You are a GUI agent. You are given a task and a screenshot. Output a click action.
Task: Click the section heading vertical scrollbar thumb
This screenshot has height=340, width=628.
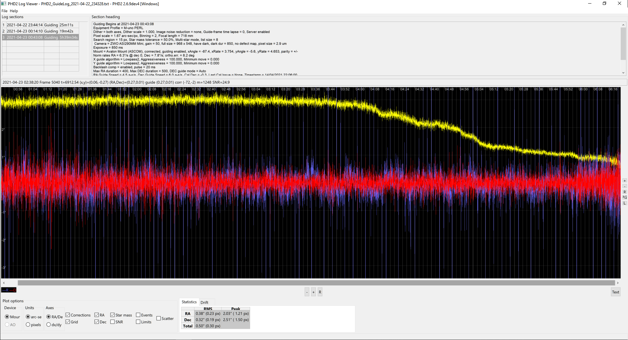[623, 44]
